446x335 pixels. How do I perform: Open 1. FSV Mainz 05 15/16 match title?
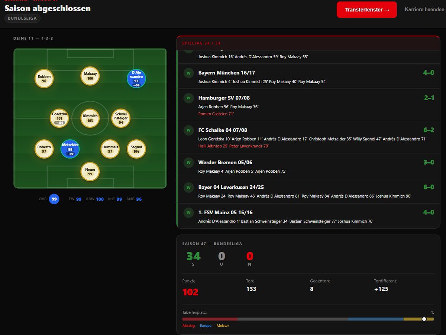tap(225, 212)
